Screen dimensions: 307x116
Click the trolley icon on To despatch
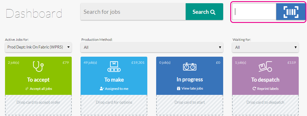click(265, 67)
